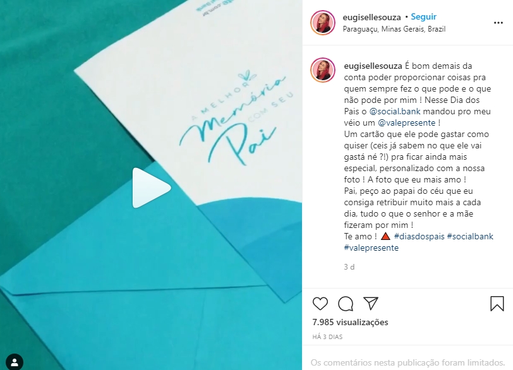This screenshot has height=370, width=513.
Task: Share post via paper plane icon
Action: pos(371,303)
